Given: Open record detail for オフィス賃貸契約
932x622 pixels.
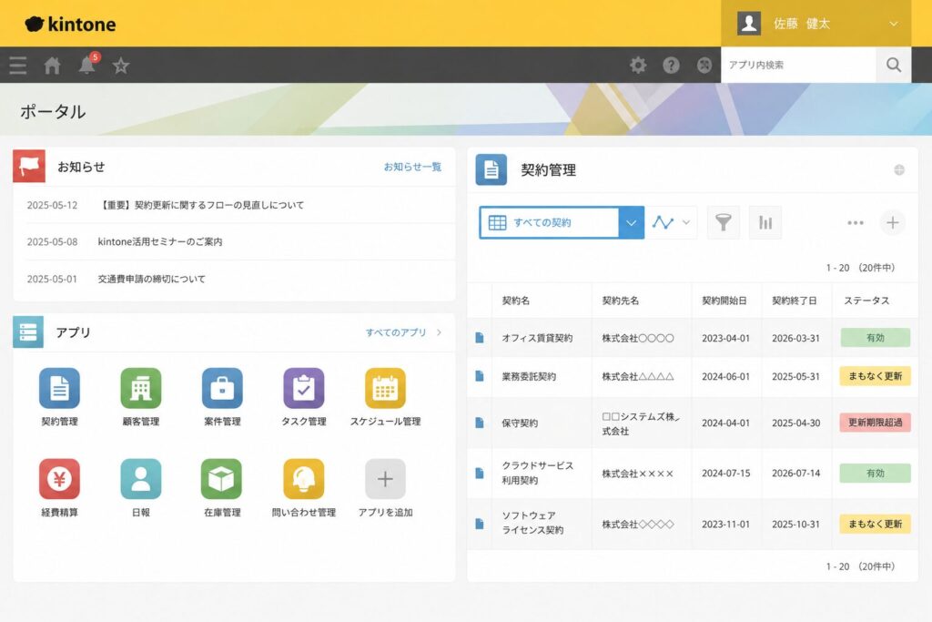Looking at the screenshot, I should (x=480, y=338).
